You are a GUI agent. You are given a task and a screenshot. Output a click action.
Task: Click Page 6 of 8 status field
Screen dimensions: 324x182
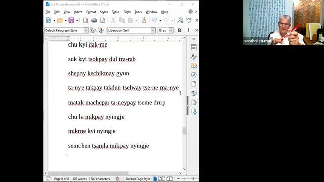click(61, 179)
